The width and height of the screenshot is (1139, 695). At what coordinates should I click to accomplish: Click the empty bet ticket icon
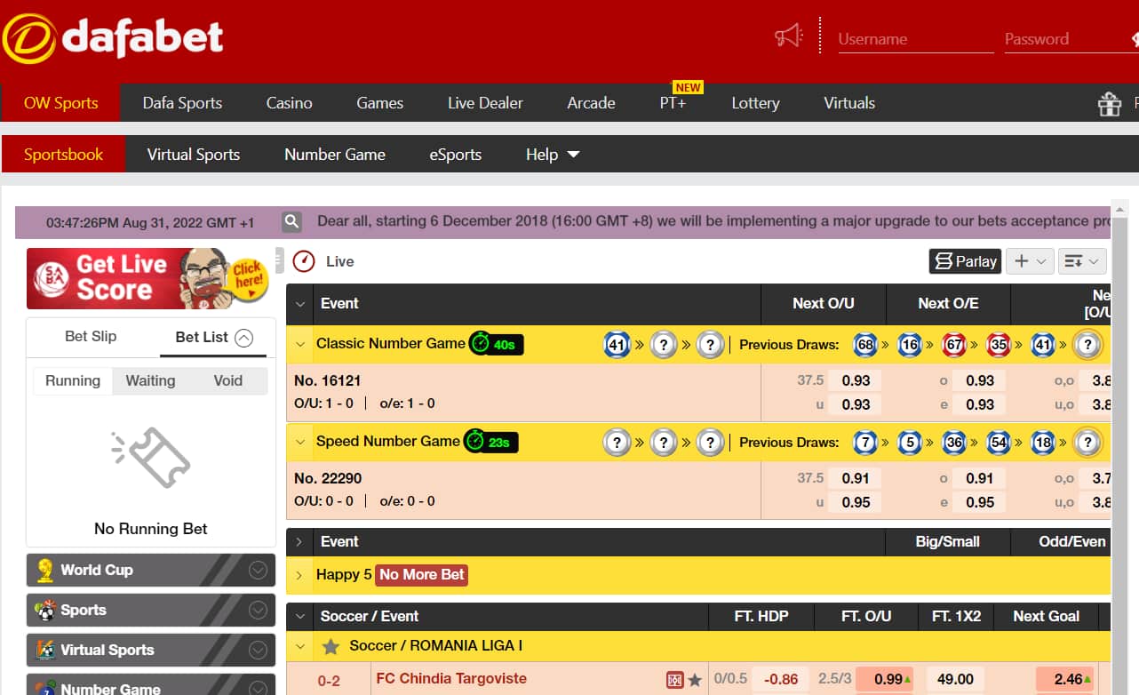151,458
